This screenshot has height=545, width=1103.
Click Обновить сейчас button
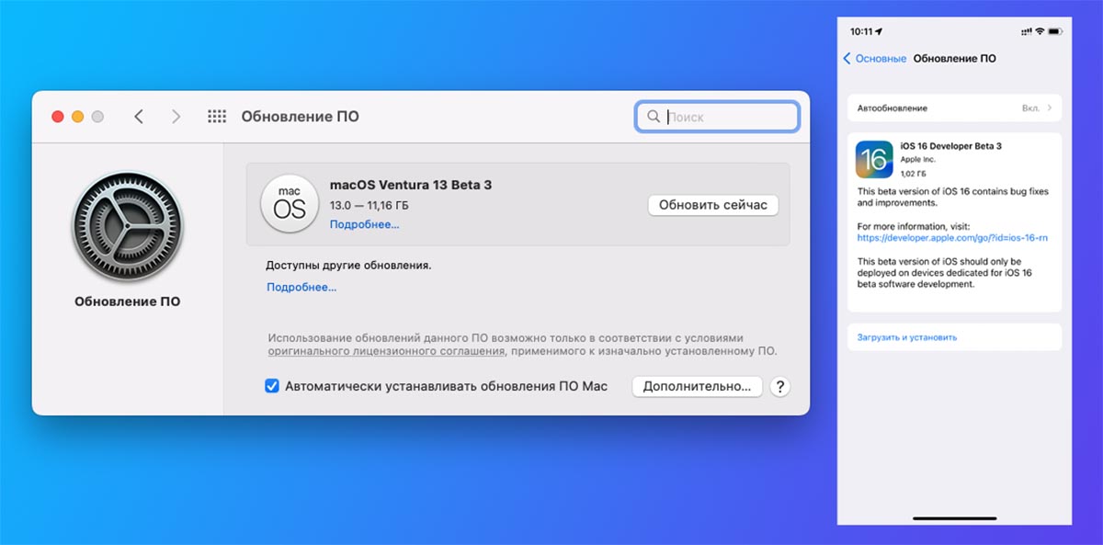click(x=713, y=205)
